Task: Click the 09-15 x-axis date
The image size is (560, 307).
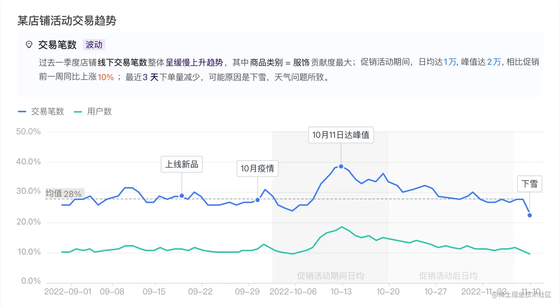Action: coord(154,292)
